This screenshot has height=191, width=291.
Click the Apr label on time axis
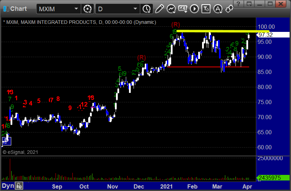[247, 186]
